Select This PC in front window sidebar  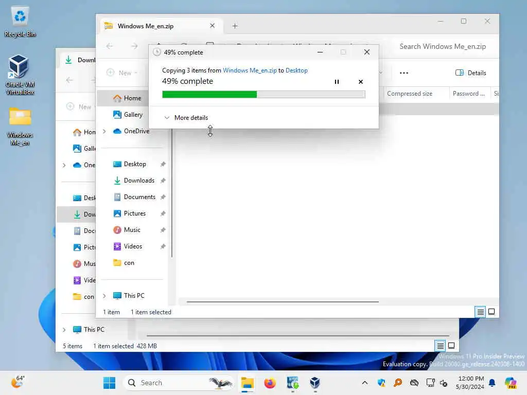tap(129, 296)
